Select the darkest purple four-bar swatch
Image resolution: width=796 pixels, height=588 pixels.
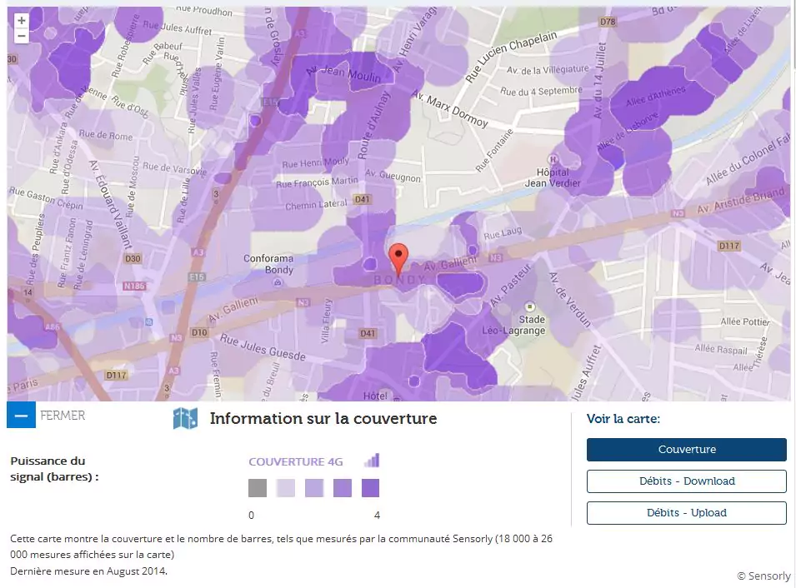click(x=371, y=488)
